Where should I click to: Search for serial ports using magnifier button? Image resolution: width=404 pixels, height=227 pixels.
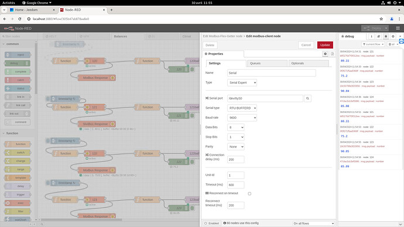pyautogui.click(x=307, y=98)
